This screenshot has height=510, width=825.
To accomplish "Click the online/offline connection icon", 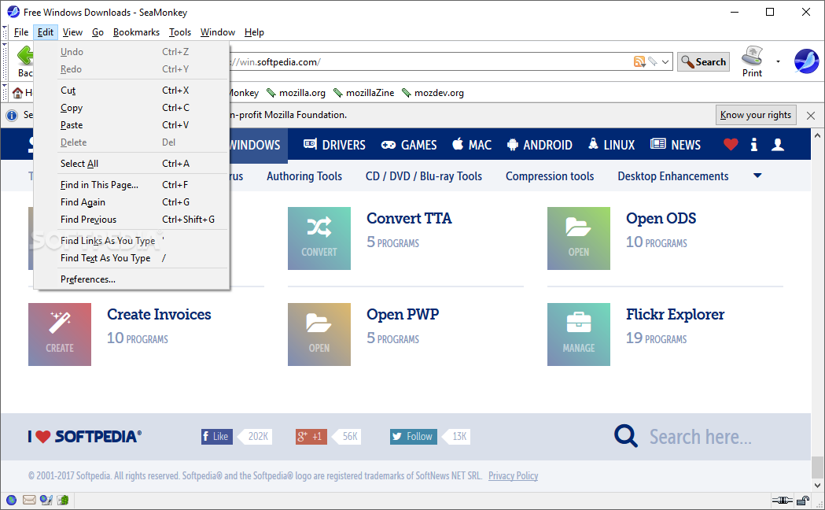I will (x=782, y=500).
